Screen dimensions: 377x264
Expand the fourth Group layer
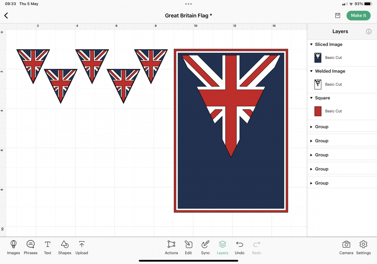point(311,169)
